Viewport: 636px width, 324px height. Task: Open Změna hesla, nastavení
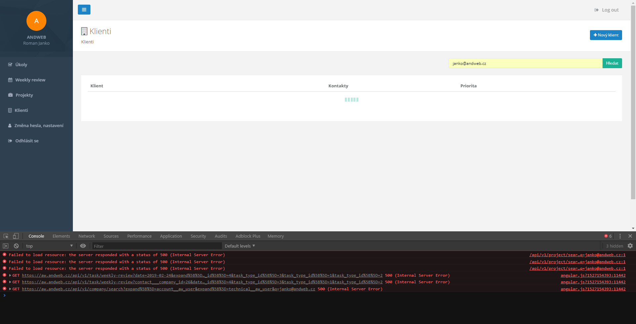point(36,125)
